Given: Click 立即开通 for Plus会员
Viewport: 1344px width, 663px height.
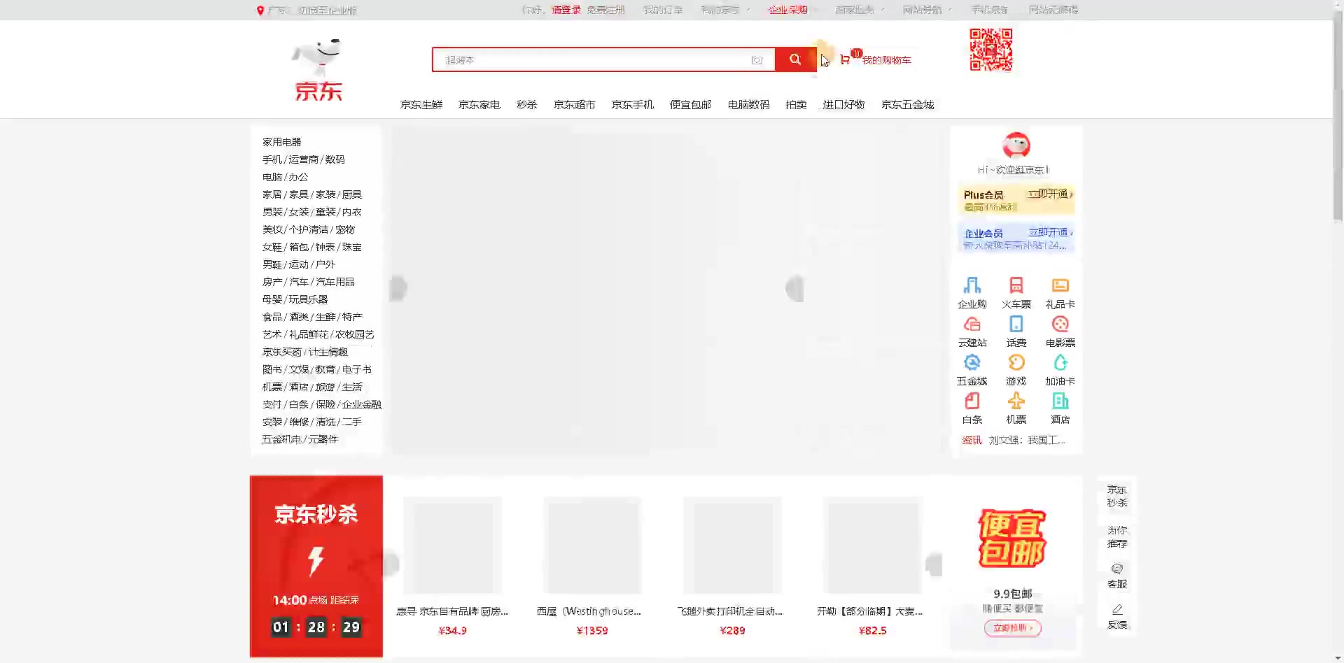Looking at the screenshot, I should click(1051, 194).
